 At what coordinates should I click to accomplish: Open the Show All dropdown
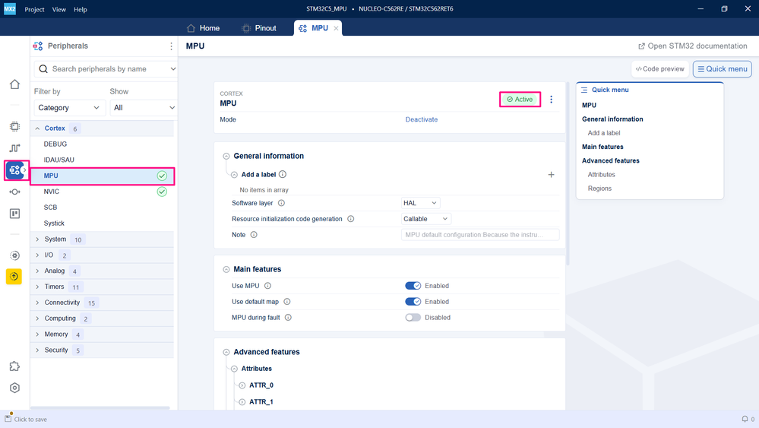(144, 107)
